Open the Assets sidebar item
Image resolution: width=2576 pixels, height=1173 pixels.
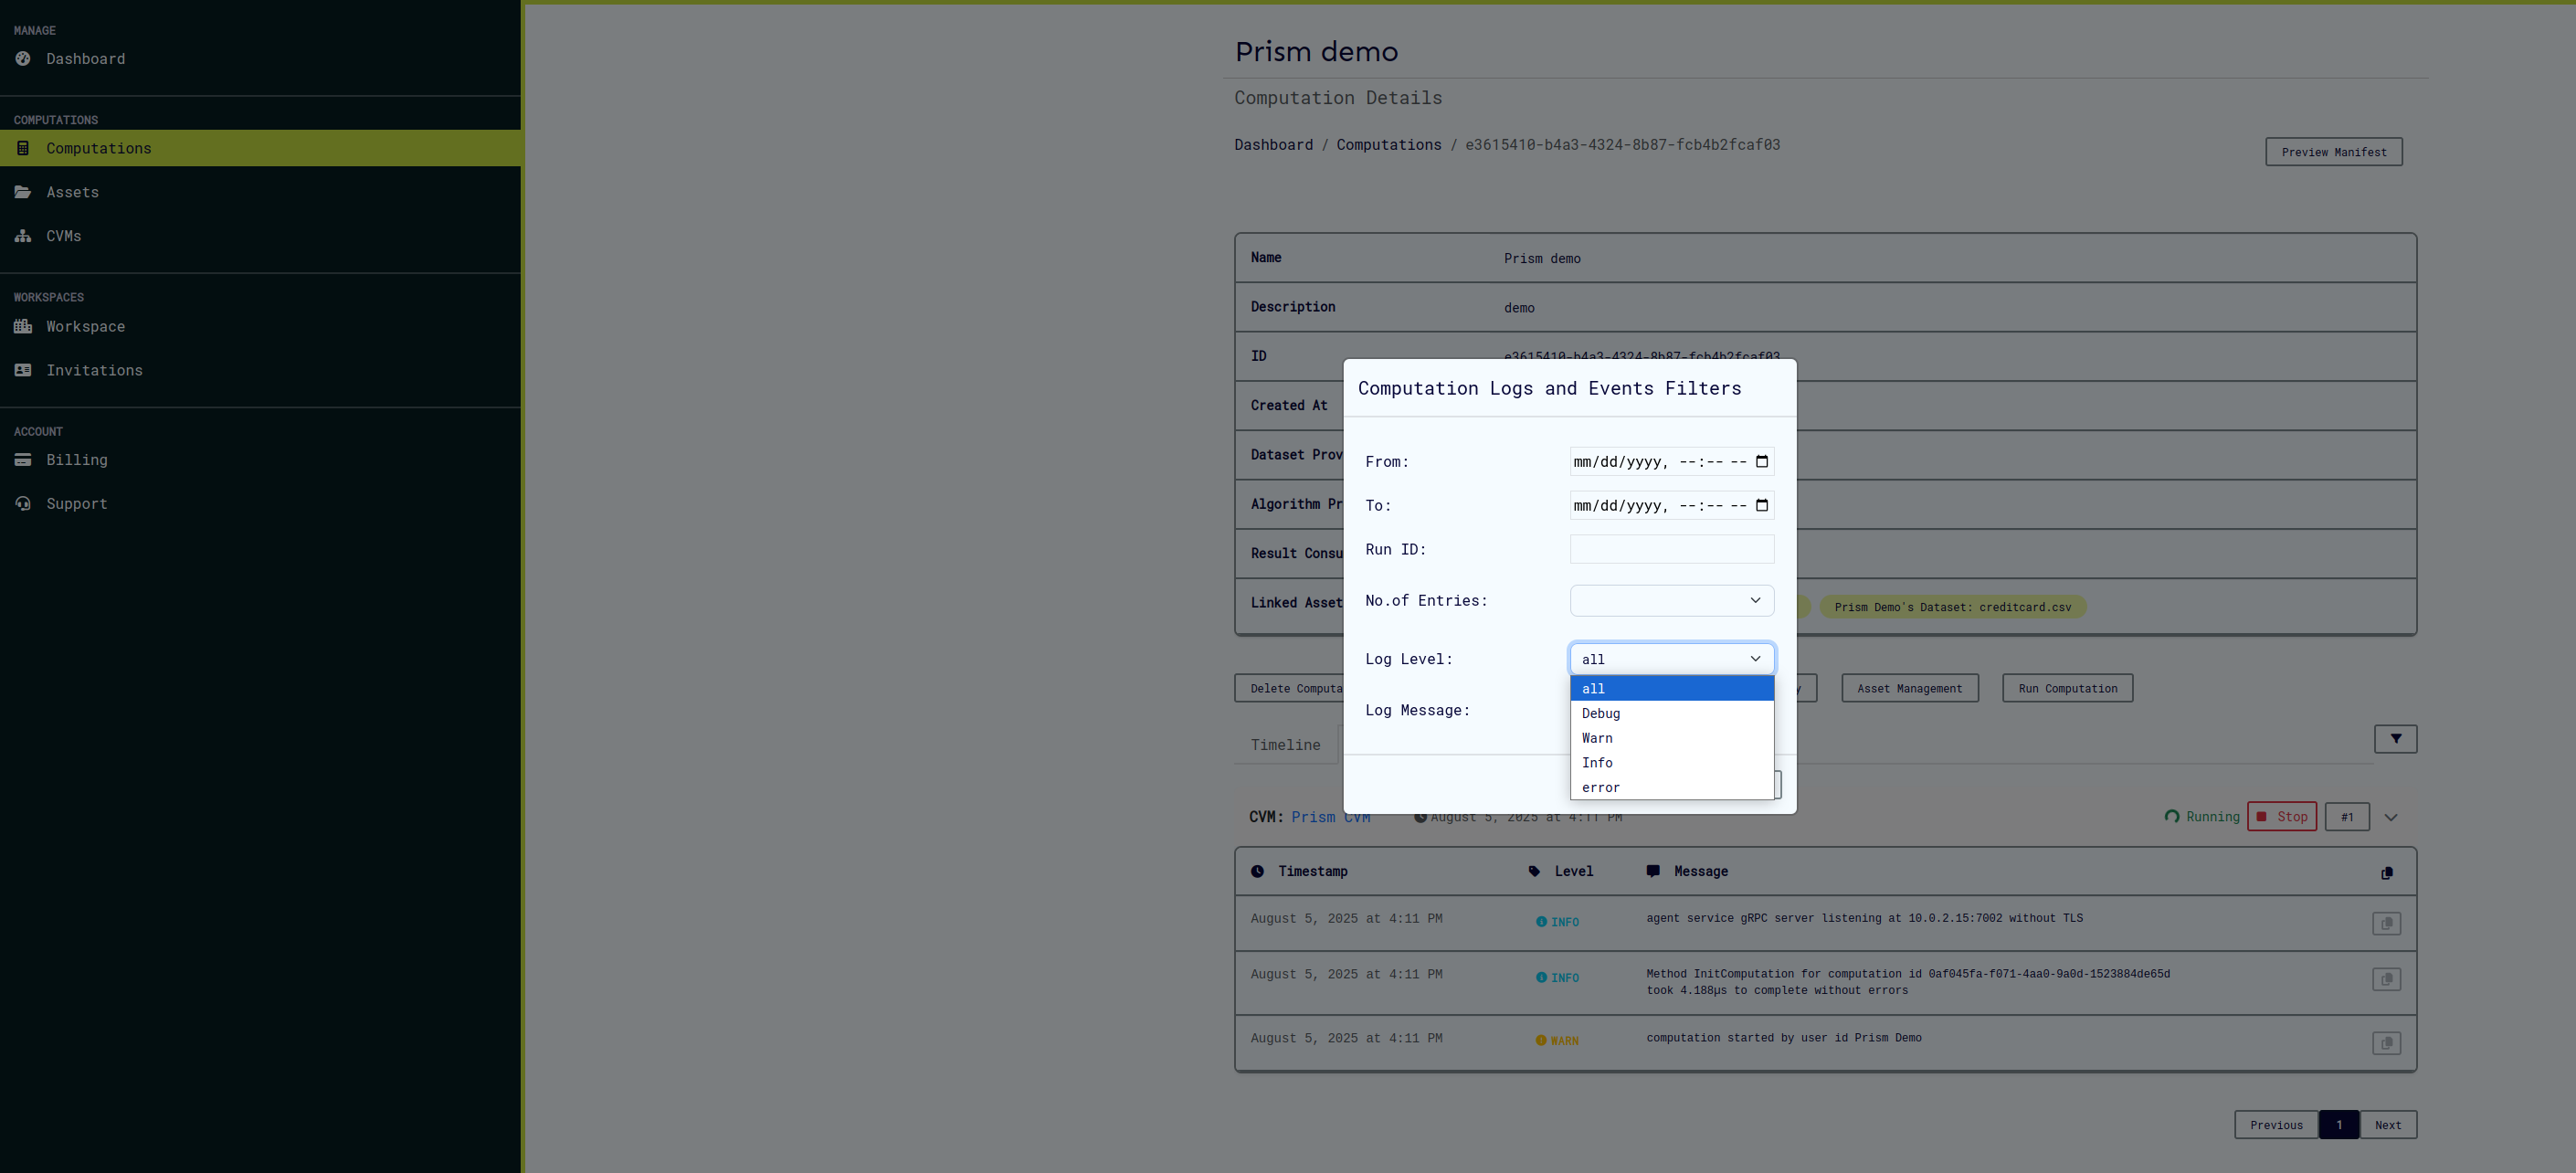(x=260, y=192)
